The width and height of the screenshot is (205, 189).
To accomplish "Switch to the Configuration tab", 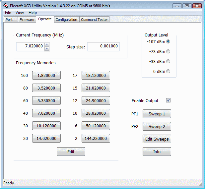I will [x=66, y=20].
